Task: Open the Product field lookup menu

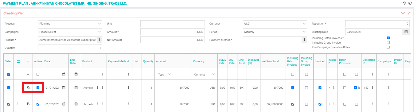Action: 100,40
